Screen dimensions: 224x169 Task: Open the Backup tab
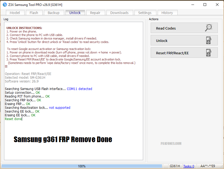click(54, 13)
